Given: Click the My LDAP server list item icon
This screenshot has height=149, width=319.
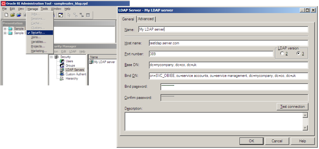Looking at the screenshot, I should (x=91, y=62).
